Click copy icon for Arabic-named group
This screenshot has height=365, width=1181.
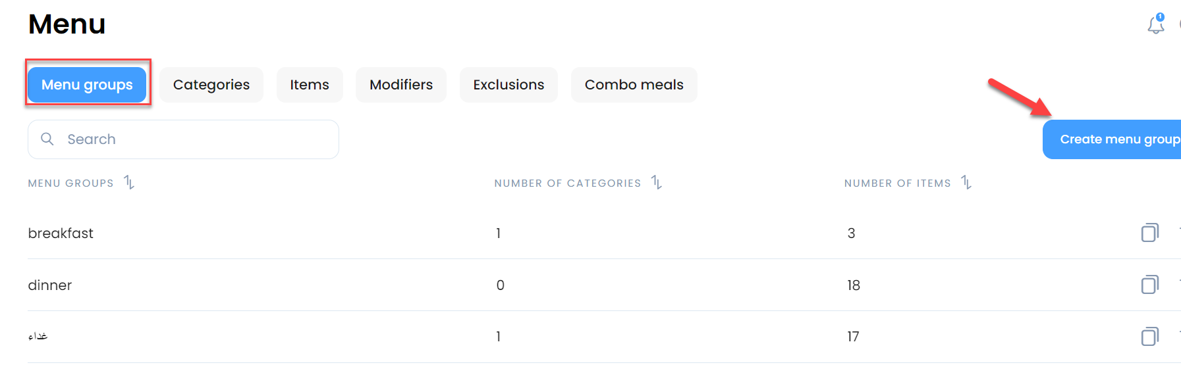(x=1149, y=337)
